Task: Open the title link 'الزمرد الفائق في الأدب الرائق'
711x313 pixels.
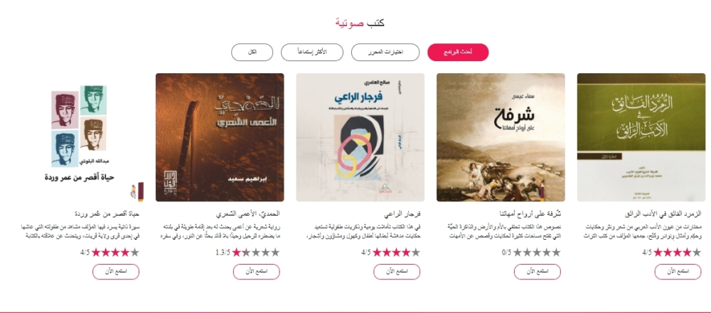Action: point(663,213)
